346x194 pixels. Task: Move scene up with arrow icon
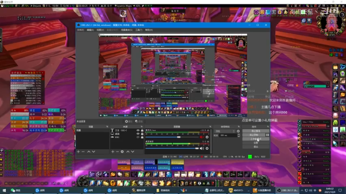tap(89, 152)
